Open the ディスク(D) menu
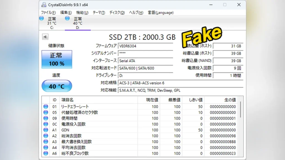Viewport: 285px width, 160px height. coord(117,12)
